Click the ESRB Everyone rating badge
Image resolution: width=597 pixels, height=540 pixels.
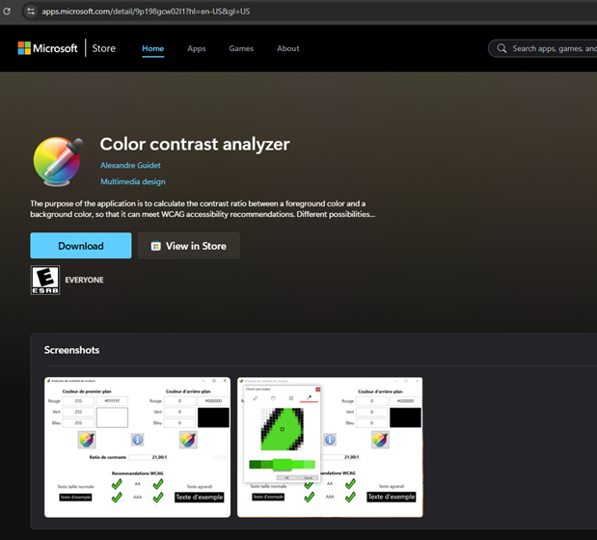pos(45,280)
